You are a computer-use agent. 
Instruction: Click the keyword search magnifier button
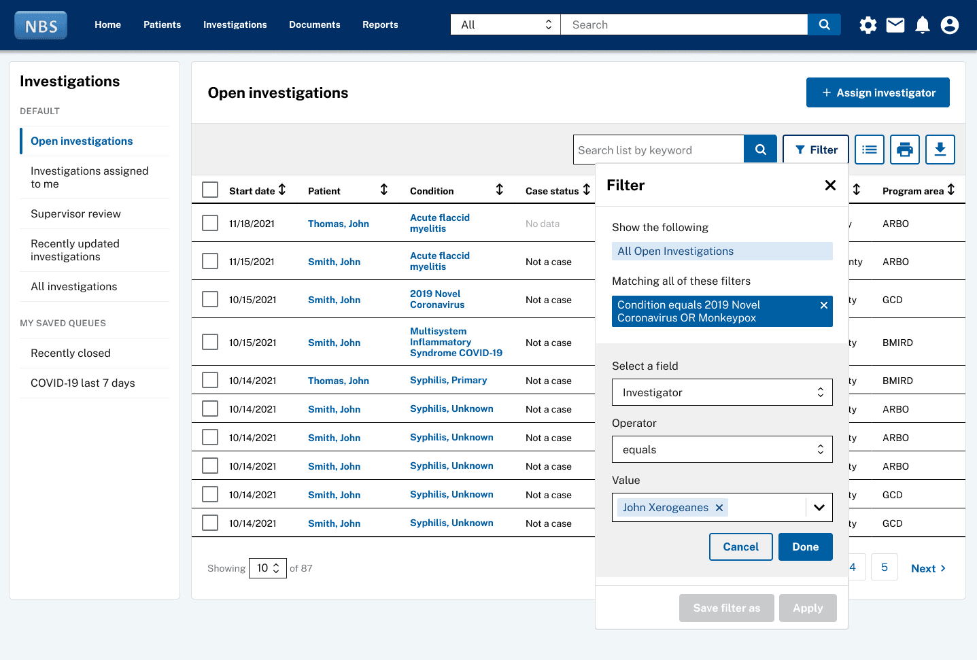[761, 150]
